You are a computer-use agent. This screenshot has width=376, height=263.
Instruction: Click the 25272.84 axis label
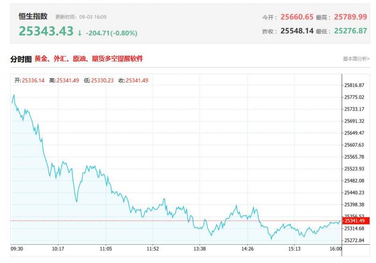(354, 240)
